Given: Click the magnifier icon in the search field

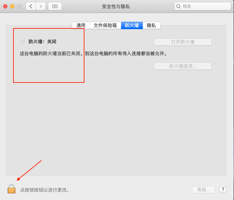Looking at the screenshot, I should coord(178,6).
